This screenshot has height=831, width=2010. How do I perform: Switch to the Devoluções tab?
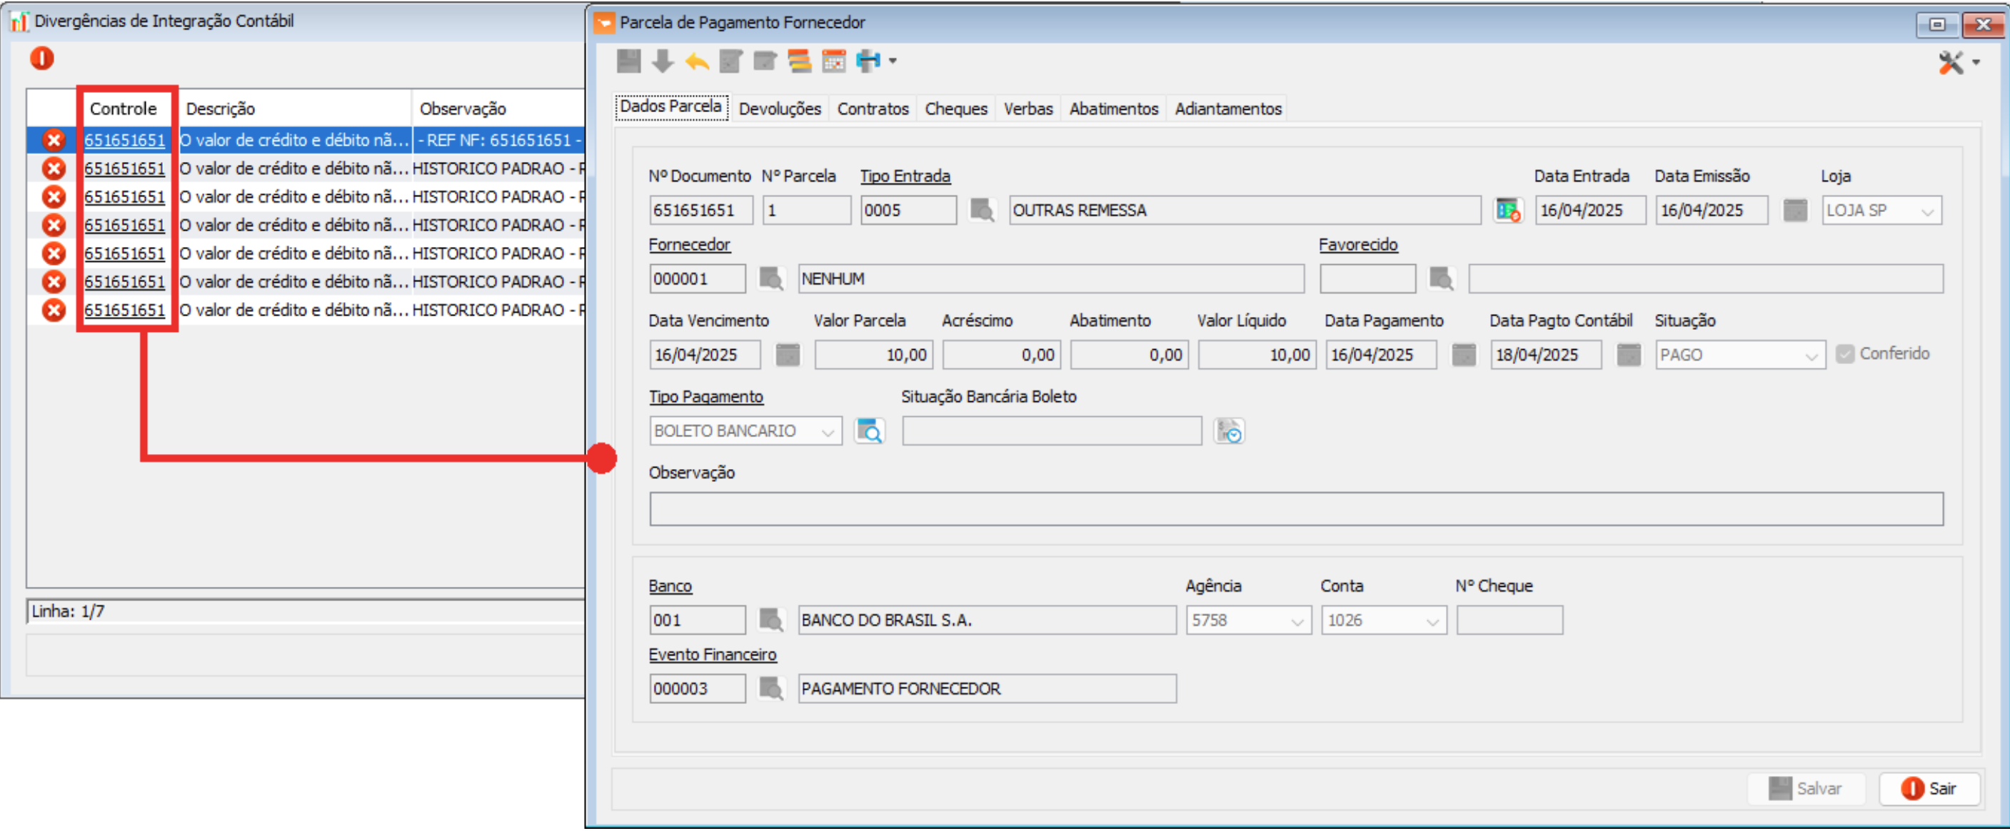pyautogui.click(x=779, y=109)
